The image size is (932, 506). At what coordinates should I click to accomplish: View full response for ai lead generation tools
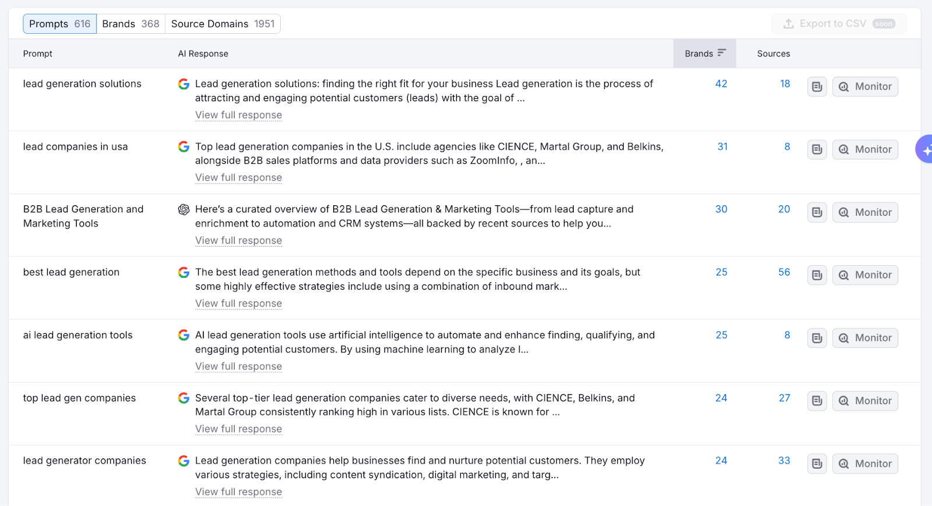[x=238, y=366]
